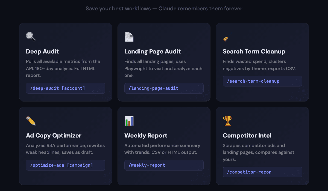Open the Ad Copy Optimizer card
The width and height of the screenshot is (328, 191).
66,146
